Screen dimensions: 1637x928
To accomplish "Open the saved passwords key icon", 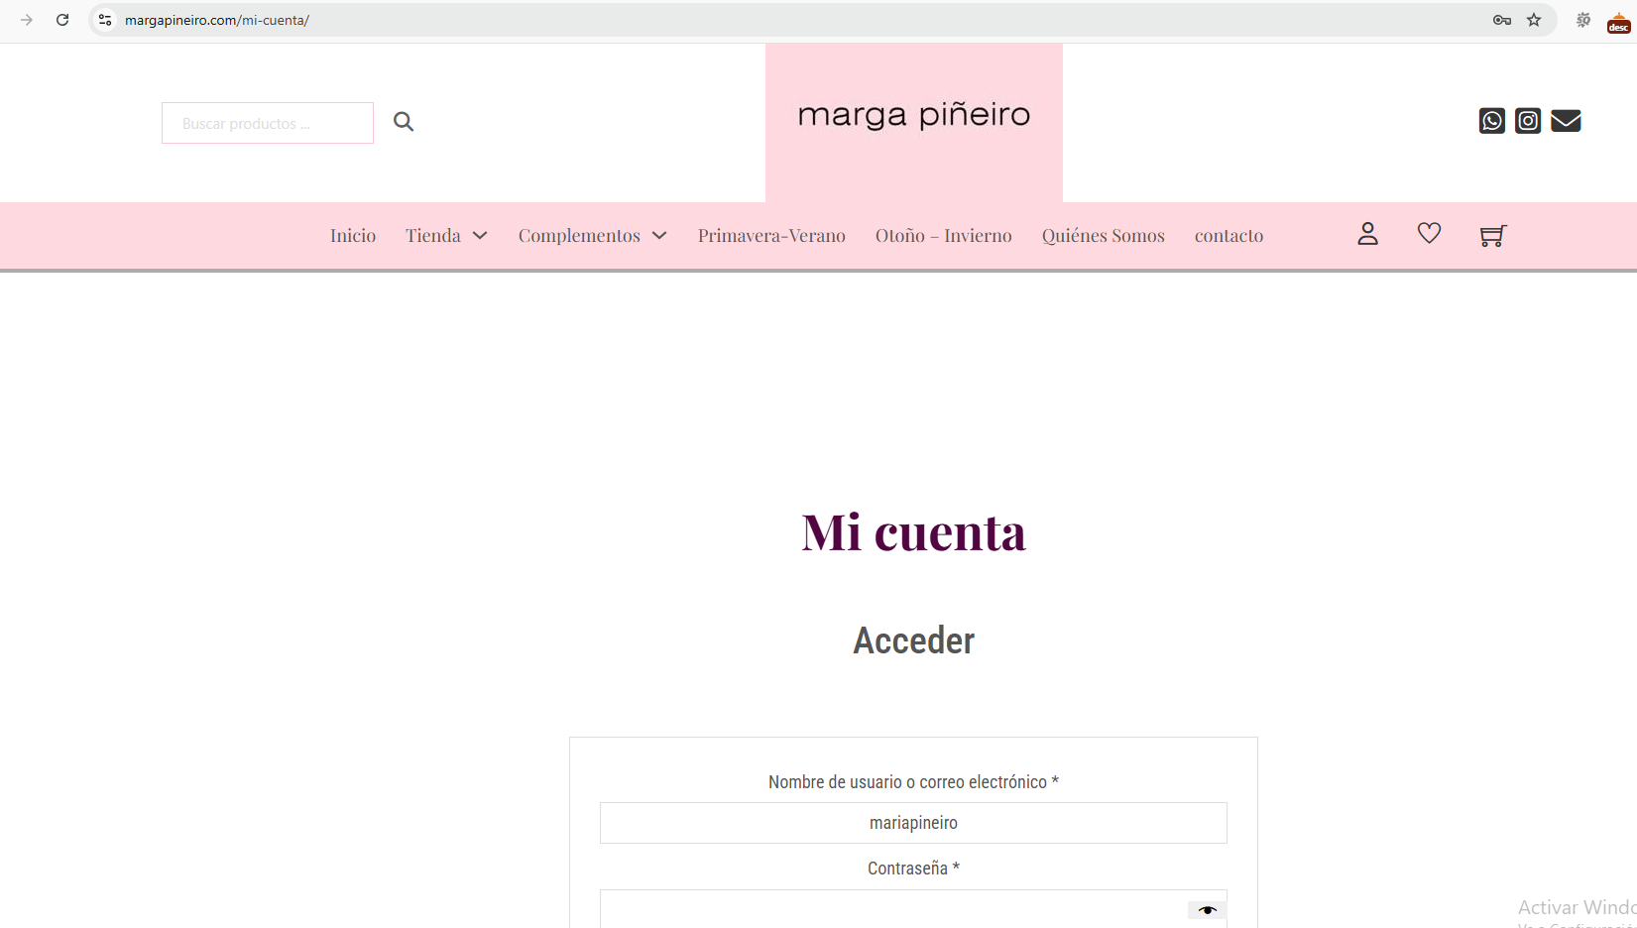I will click(1501, 20).
